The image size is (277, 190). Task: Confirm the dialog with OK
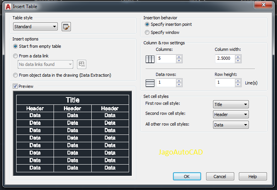[x=187, y=177]
